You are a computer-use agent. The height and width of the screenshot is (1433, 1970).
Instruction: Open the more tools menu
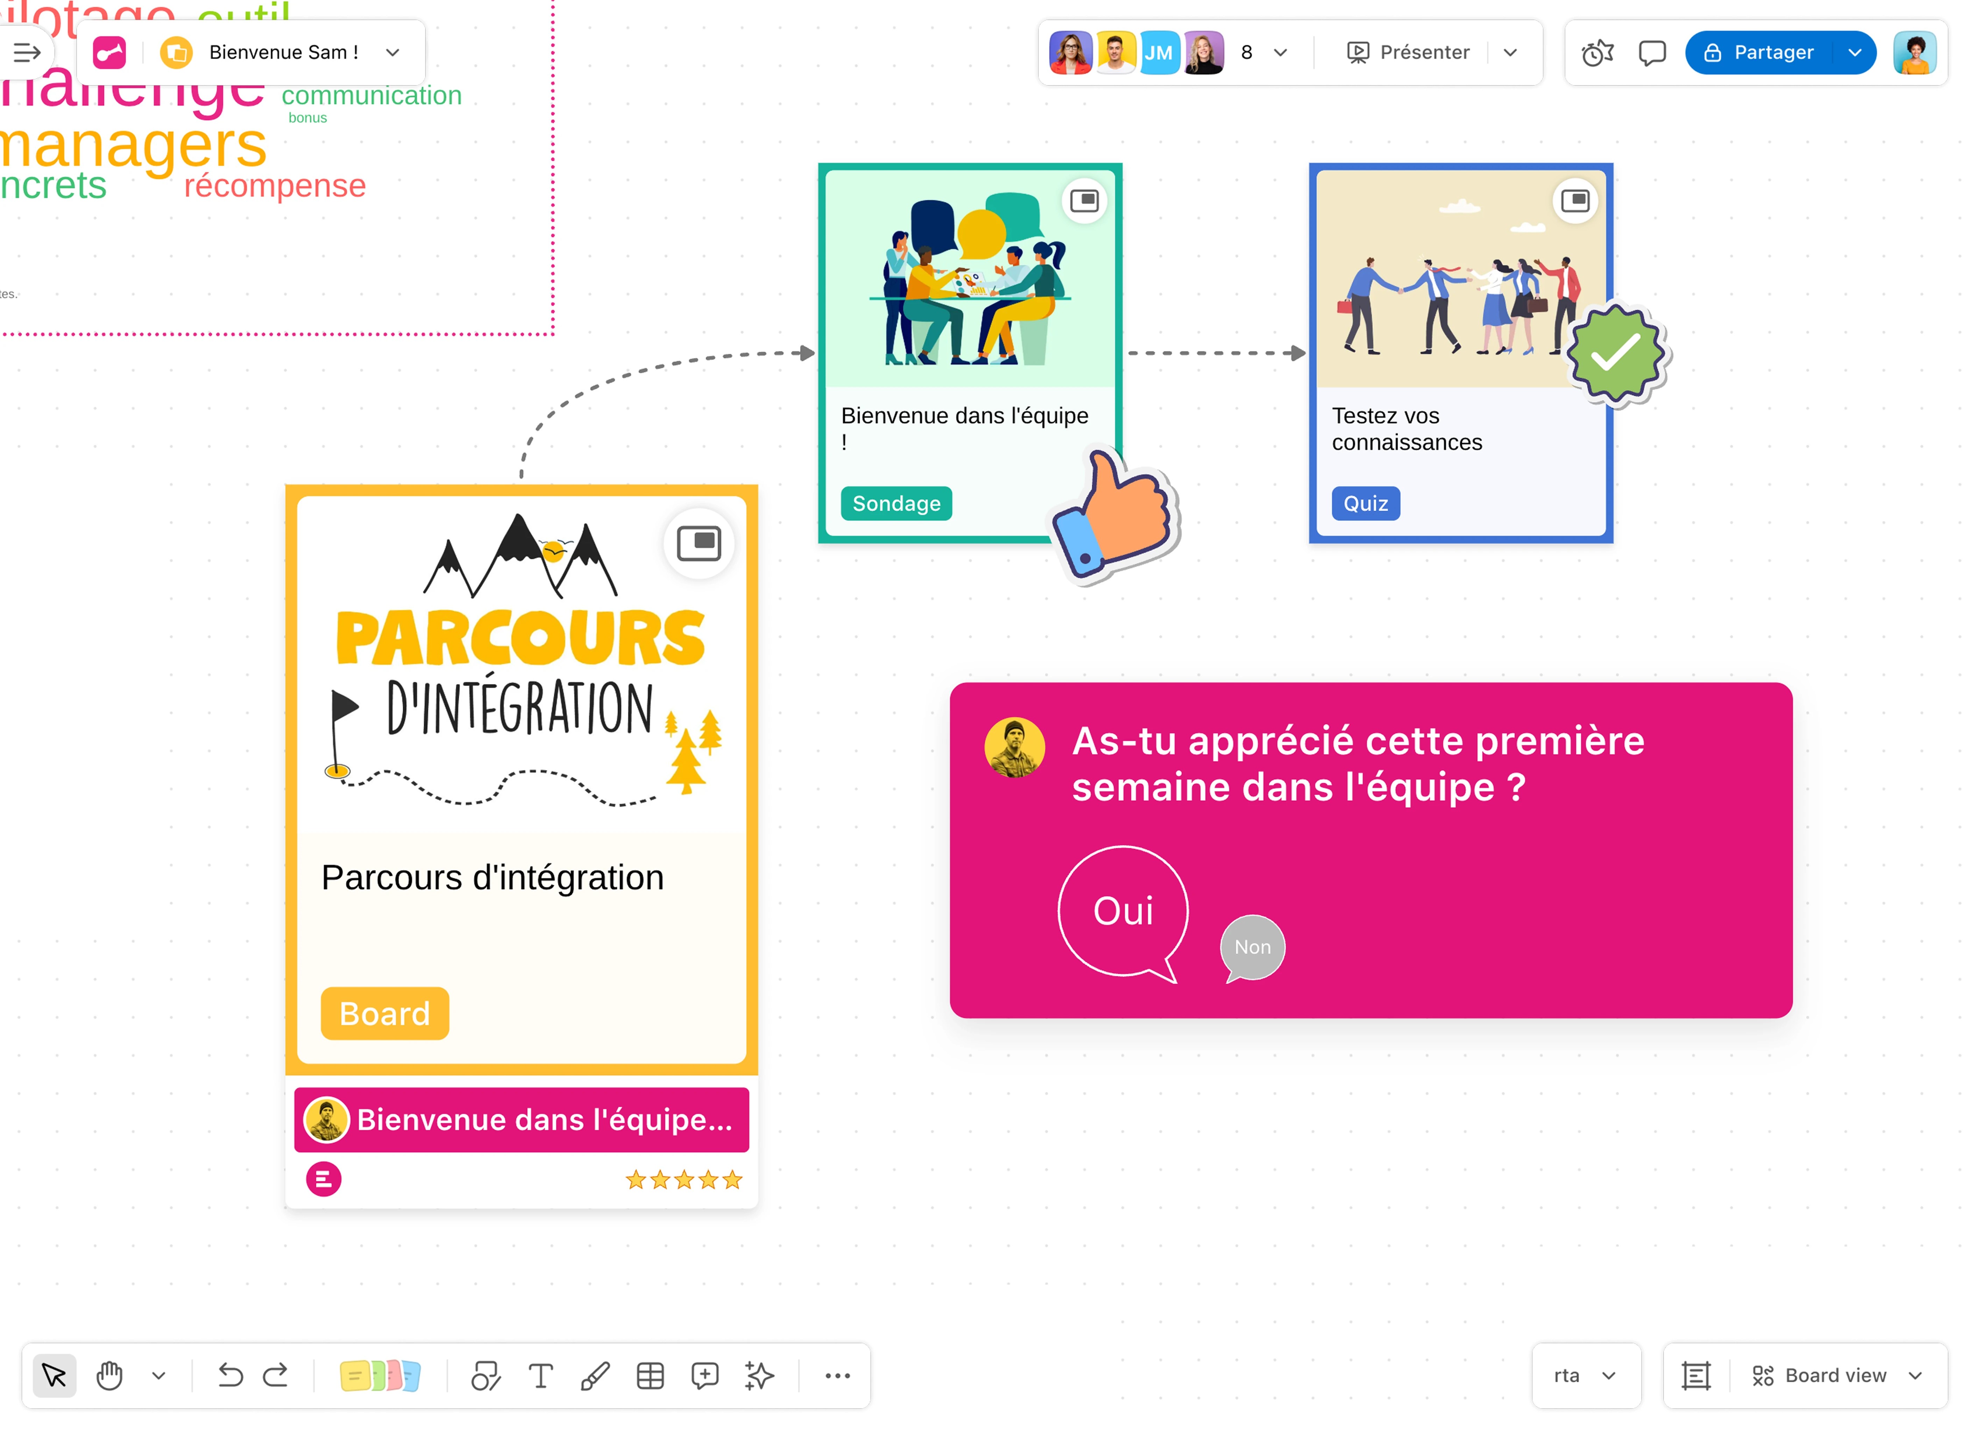click(836, 1375)
